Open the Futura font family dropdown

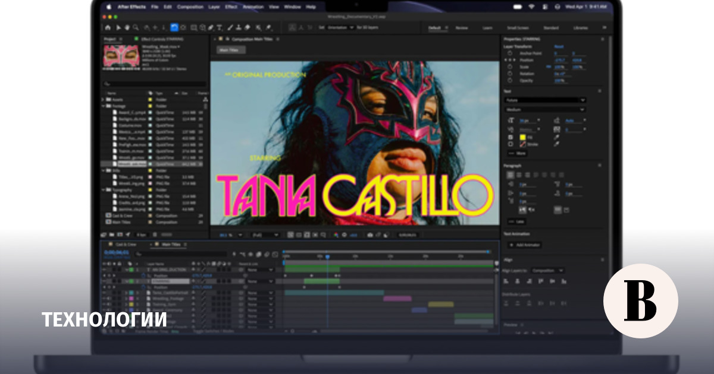click(x=545, y=100)
